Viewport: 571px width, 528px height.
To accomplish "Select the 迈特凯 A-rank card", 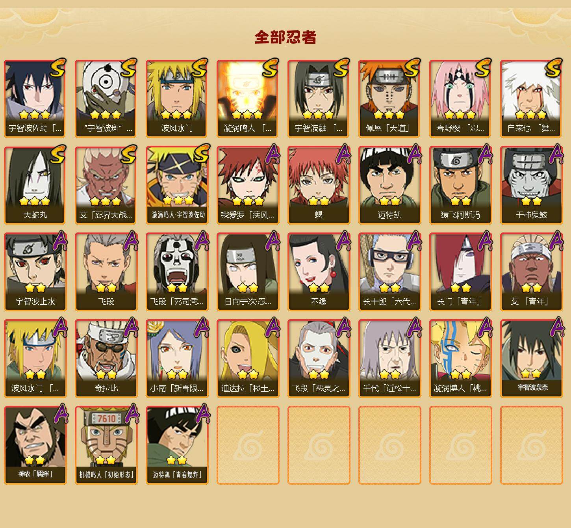I will click(389, 185).
